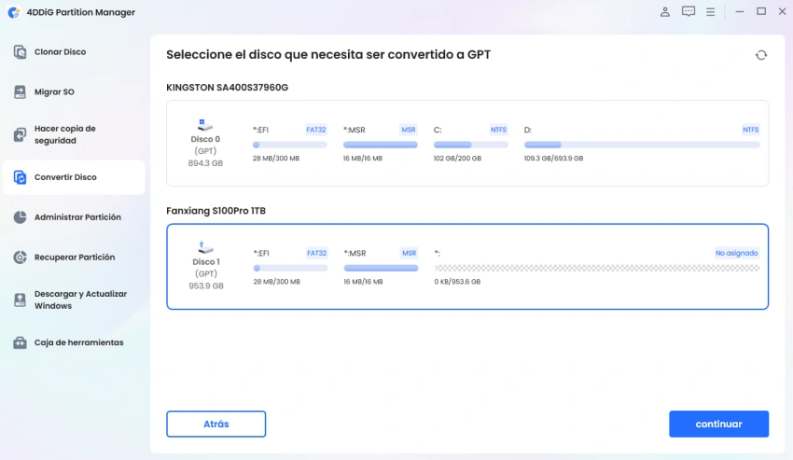Click the 0 KB/953.6 GB usage text
793x460 pixels.
pos(457,282)
